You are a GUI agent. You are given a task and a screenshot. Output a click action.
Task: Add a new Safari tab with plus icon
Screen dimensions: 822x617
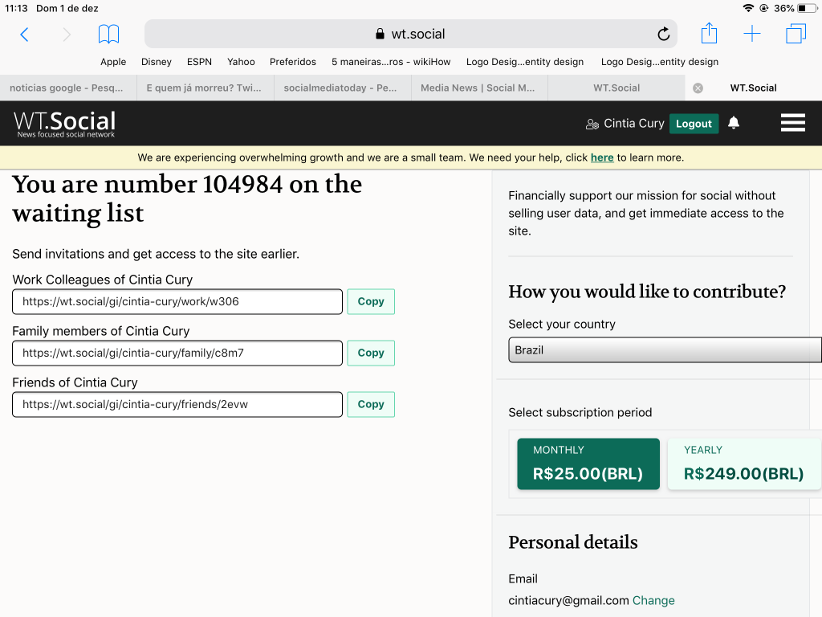[751, 34]
